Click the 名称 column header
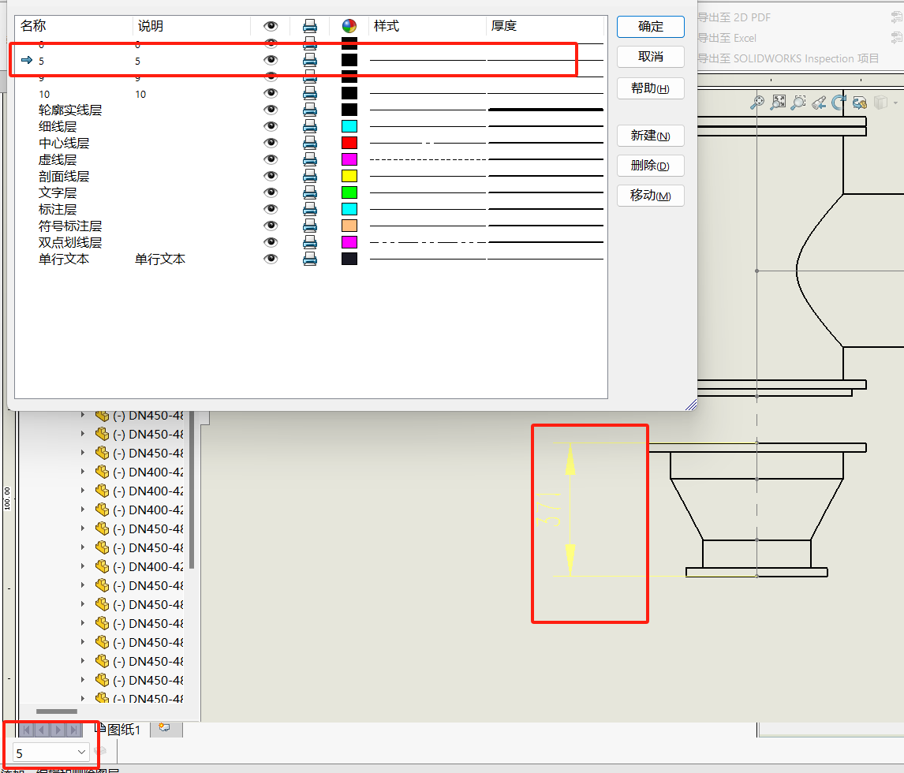This screenshot has width=904, height=773. (33, 26)
